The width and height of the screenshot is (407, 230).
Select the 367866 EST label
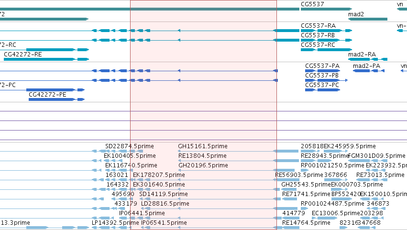pos(336,175)
